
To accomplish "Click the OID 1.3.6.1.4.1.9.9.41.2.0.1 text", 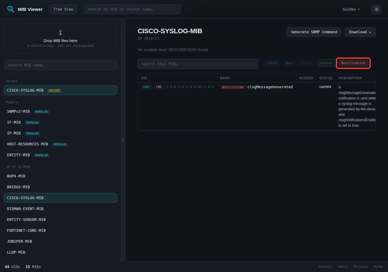I will coord(190,87).
